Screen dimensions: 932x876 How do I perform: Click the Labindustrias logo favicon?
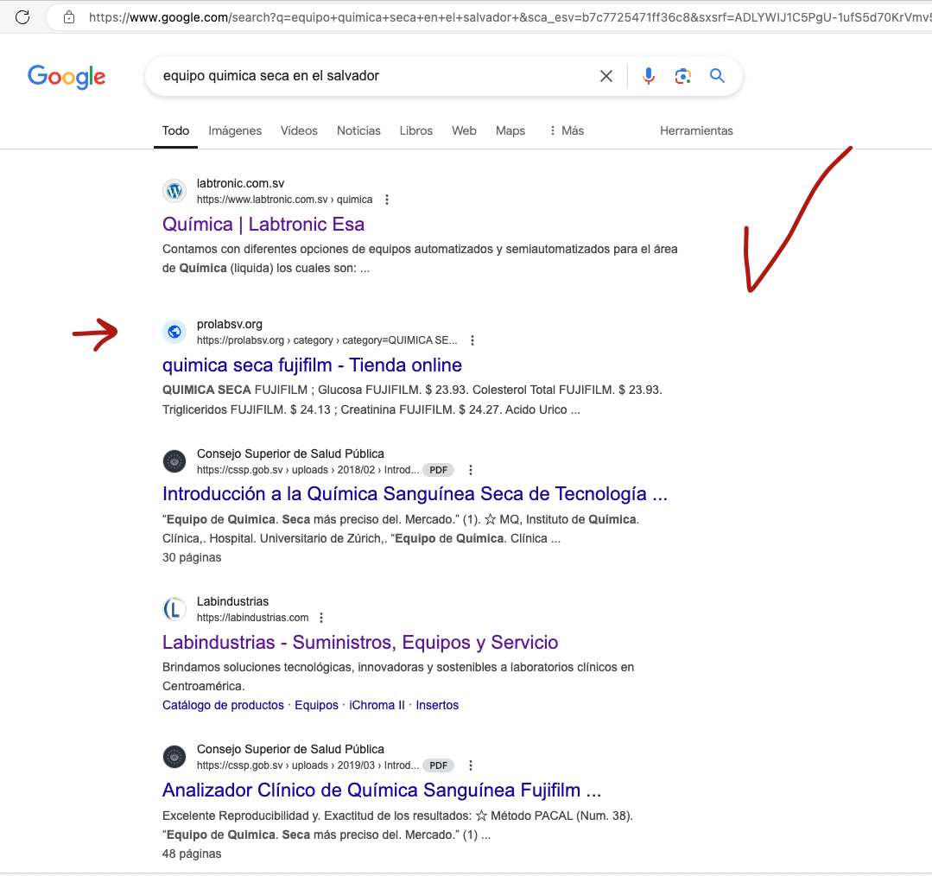174,609
